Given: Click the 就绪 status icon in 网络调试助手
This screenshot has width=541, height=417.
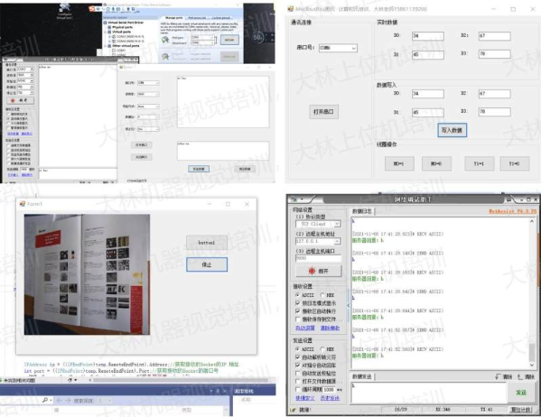Looking at the screenshot, I should (294, 410).
